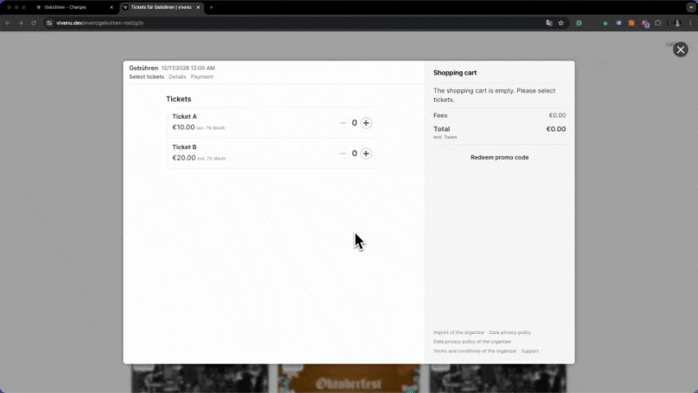Image resolution: width=698 pixels, height=393 pixels.
Task: Go back using the browser back arrow
Action: [x=8, y=23]
